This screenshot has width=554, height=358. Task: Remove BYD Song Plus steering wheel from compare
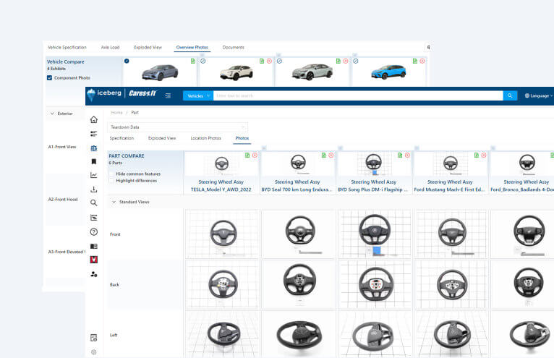(407, 155)
